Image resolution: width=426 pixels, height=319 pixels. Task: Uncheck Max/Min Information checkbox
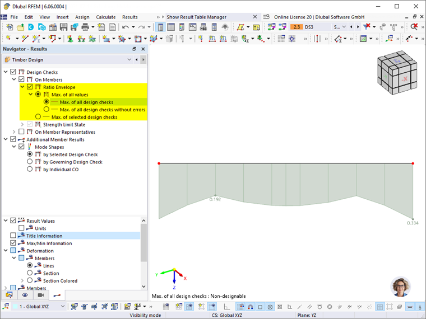click(x=13, y=243)
